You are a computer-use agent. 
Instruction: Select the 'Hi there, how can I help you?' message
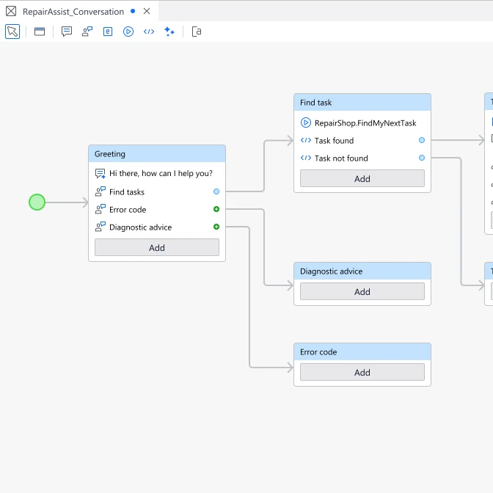click(x=157, y=173)
